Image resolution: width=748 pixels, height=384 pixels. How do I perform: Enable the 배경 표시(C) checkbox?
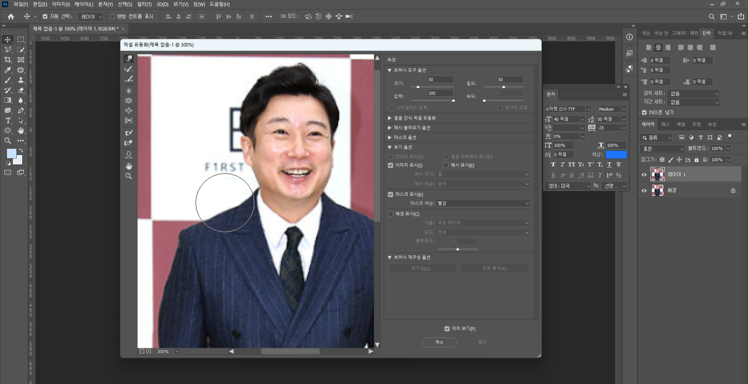coord(390,214)
